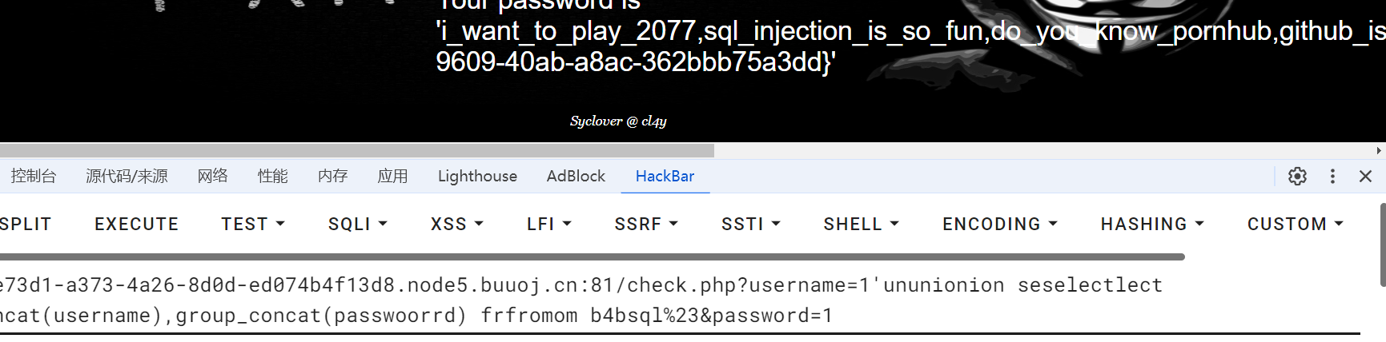Open DevTools settings gear icon
1386x342 pixels.
click(x=1297, y=177)
